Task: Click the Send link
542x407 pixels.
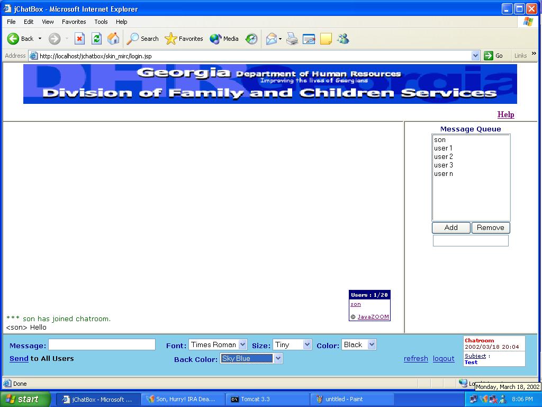Action: pos(19,359)
